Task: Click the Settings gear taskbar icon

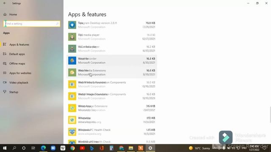Action: (x=150, y=148)
